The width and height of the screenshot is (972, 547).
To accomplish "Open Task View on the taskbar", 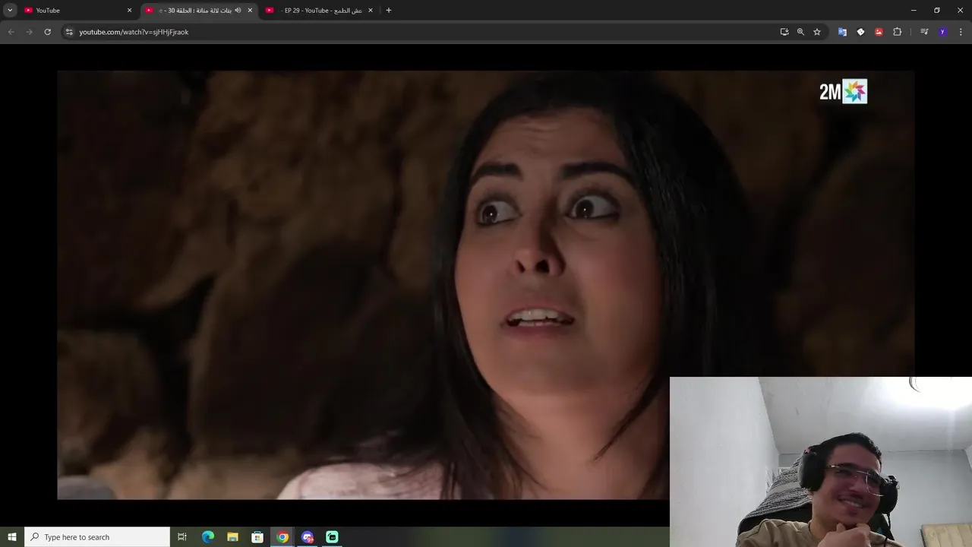I will pos(182,537).
